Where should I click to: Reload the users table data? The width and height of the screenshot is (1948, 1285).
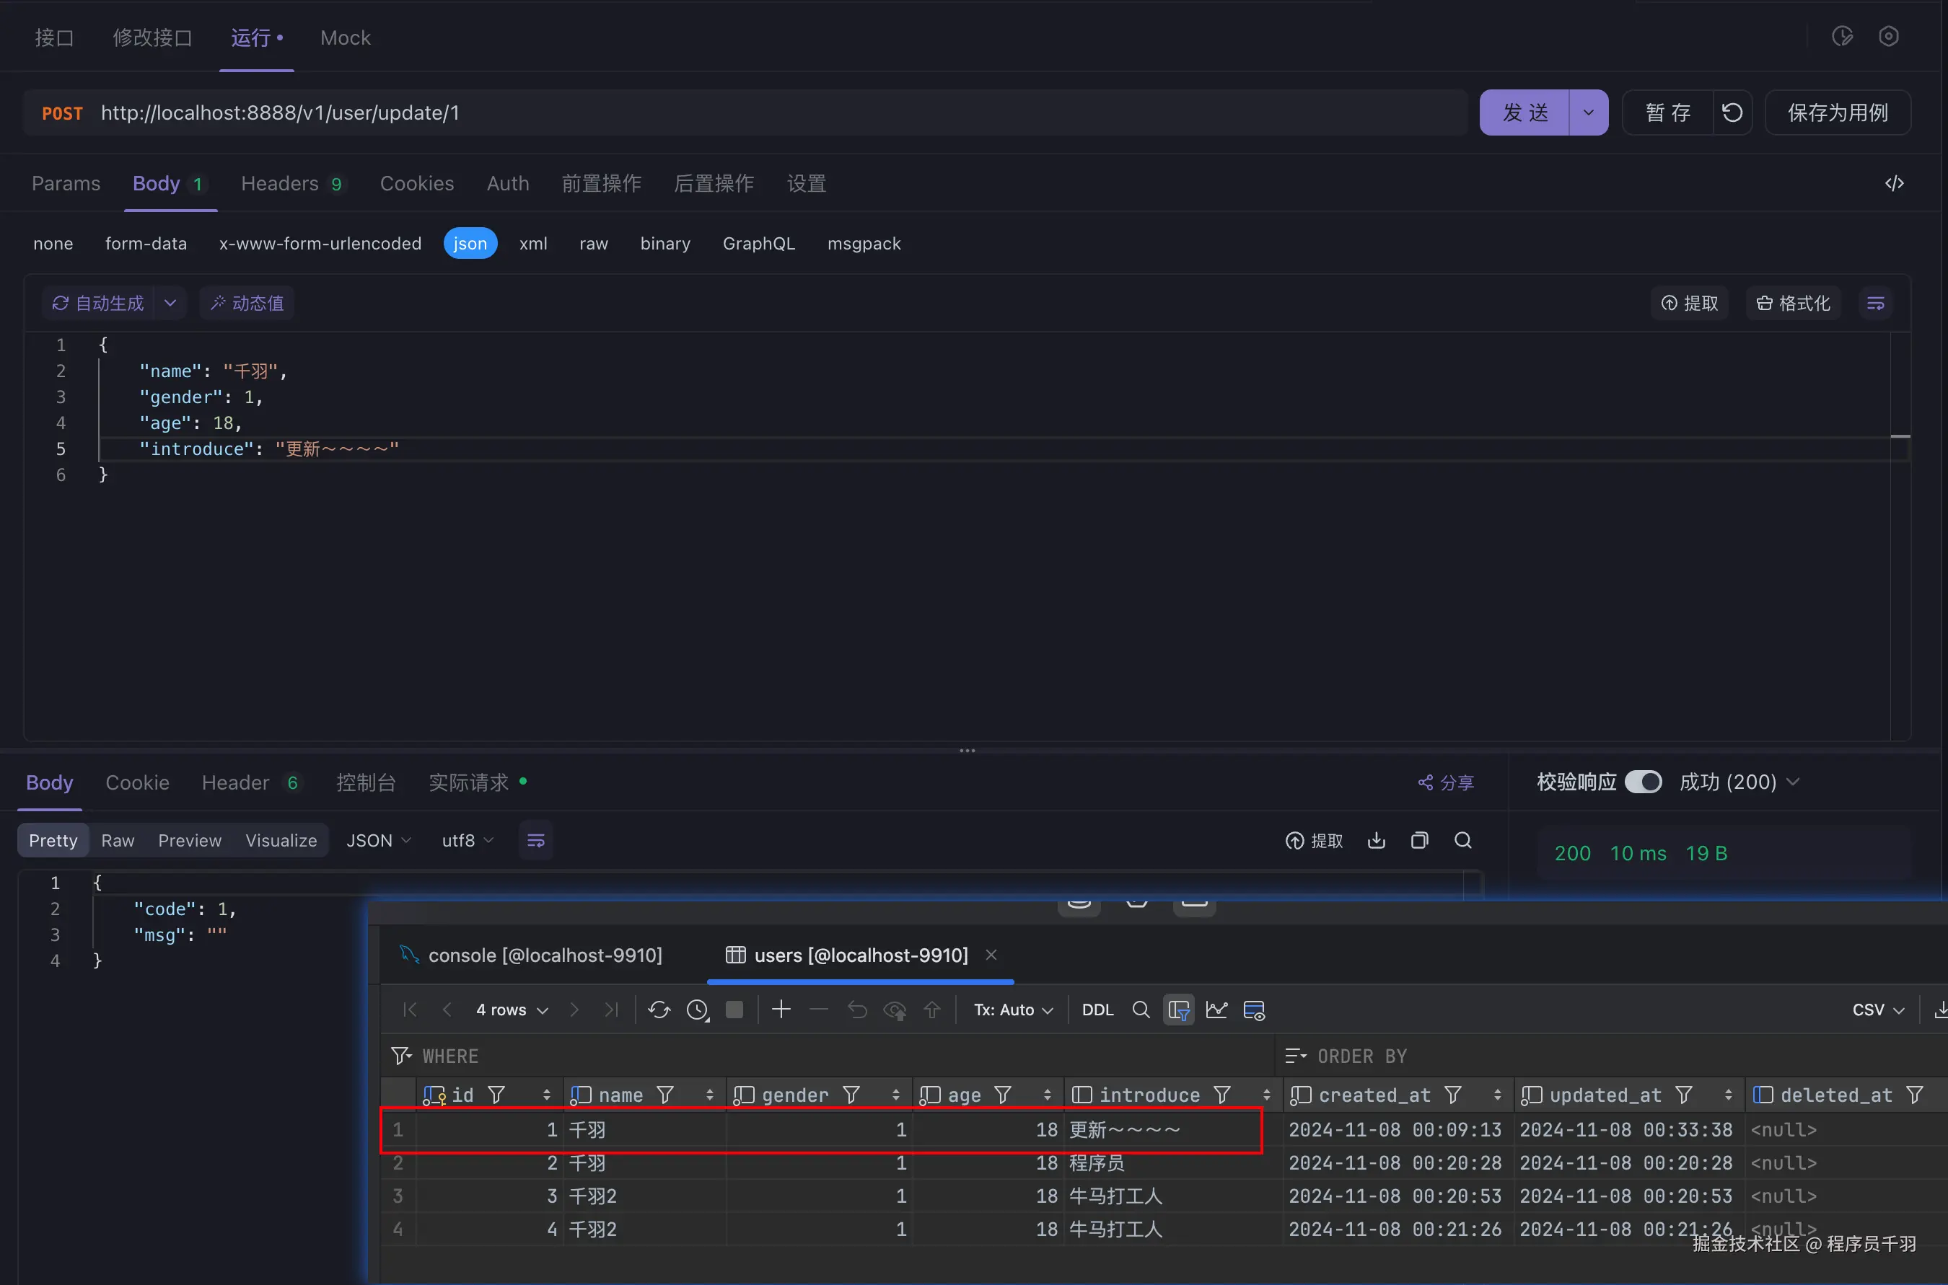(x=659, y=1010)
